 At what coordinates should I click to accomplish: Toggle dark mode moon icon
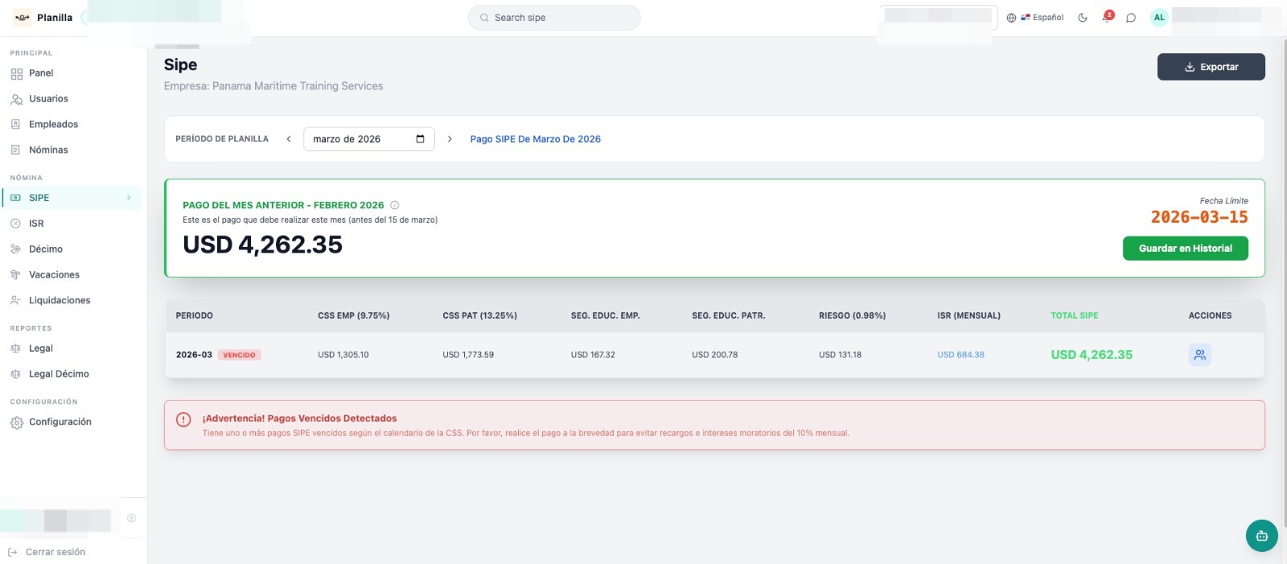coord(1083,18)
